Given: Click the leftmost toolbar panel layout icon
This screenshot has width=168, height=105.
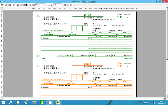Looking at the screenshot, I should click(2, 5).
